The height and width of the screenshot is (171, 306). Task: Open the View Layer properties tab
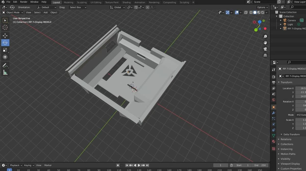pyautogui.click(x=274, y=88)
